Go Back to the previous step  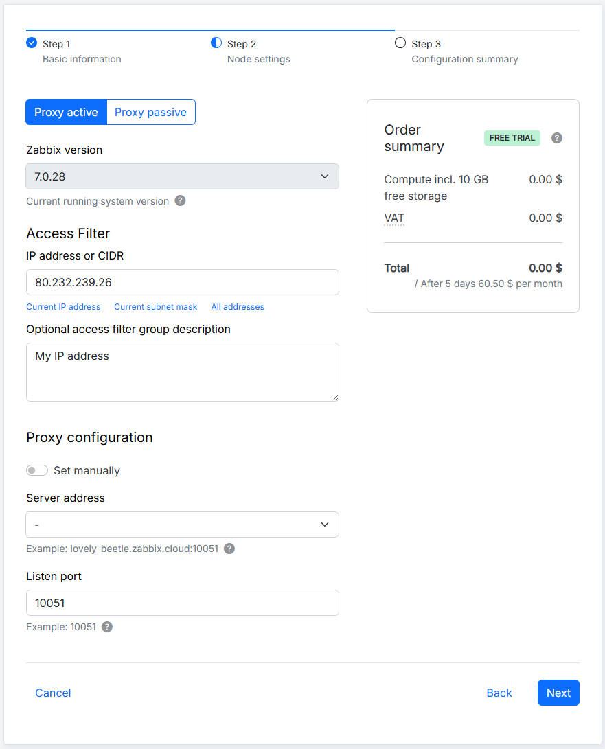tap(499, 693)
